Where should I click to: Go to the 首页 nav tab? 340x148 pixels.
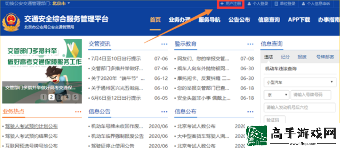pyautogui.click(x=155, y=20)
